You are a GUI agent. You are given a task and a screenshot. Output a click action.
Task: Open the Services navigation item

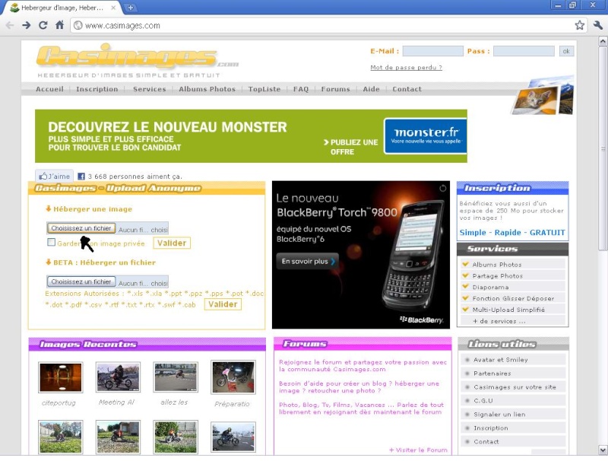149,89
